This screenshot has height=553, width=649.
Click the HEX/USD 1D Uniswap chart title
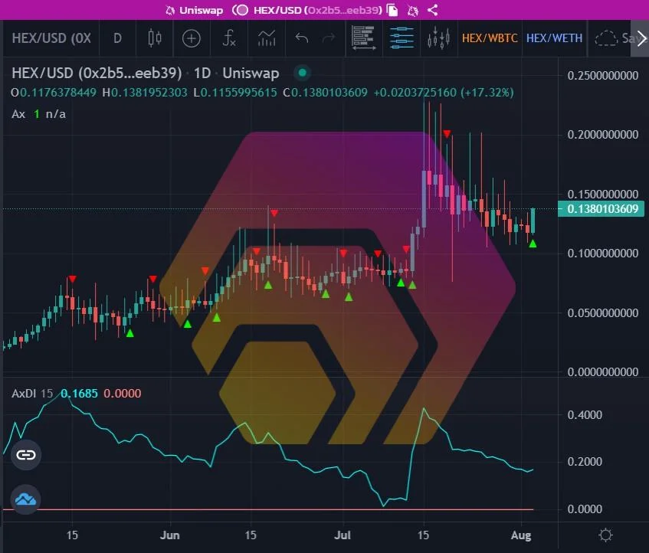146,74
